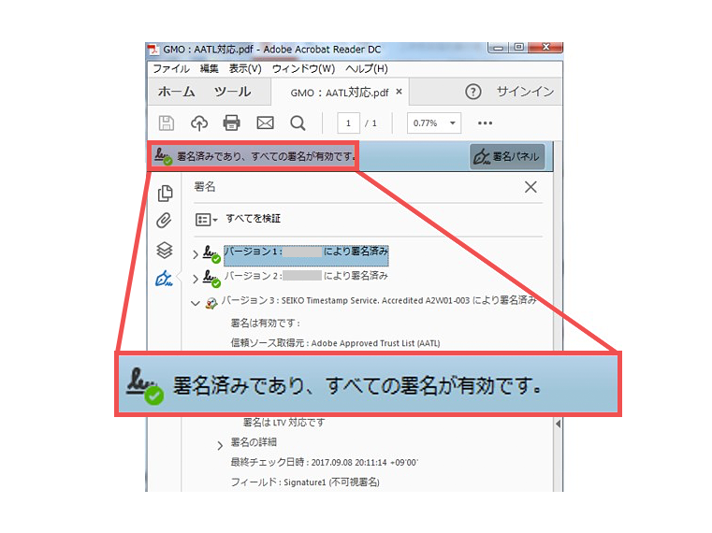Select the GMO：AATL対応.pdf document tab
The height and width of the screenshot is (533, 712).
pos(340,93)
